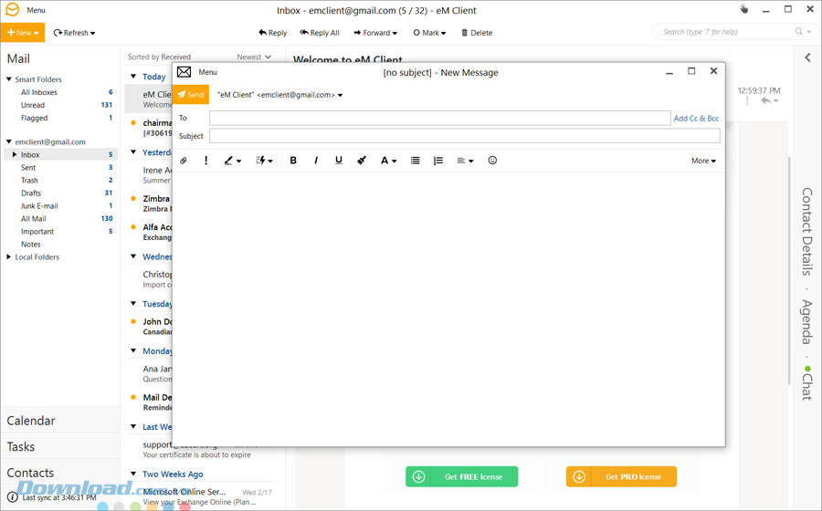This screenshot has height=511, width=822.
Task: Click the Get FREE license download icon
Action: [x=418, y=476]
